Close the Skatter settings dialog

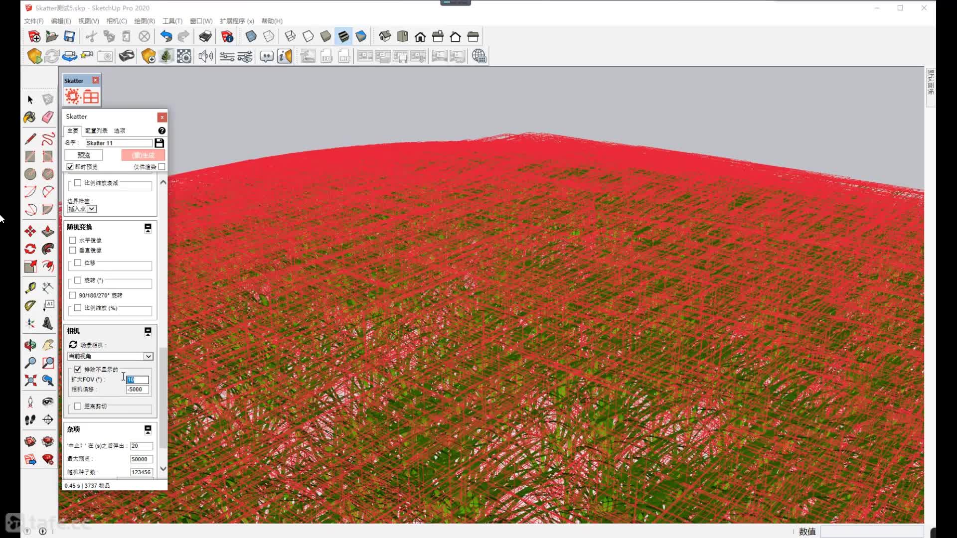(162, 117)
